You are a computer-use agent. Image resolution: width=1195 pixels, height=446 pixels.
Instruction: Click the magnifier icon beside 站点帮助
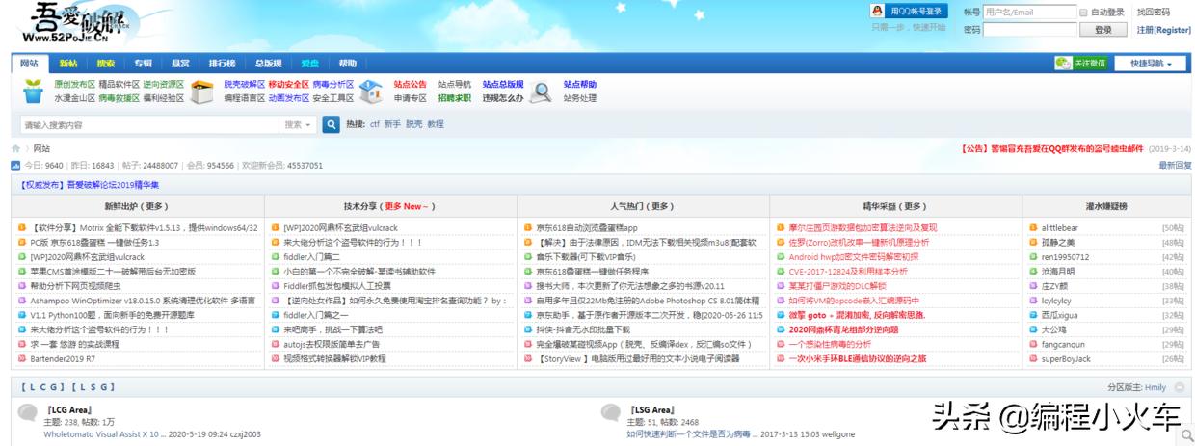(543, 91)
